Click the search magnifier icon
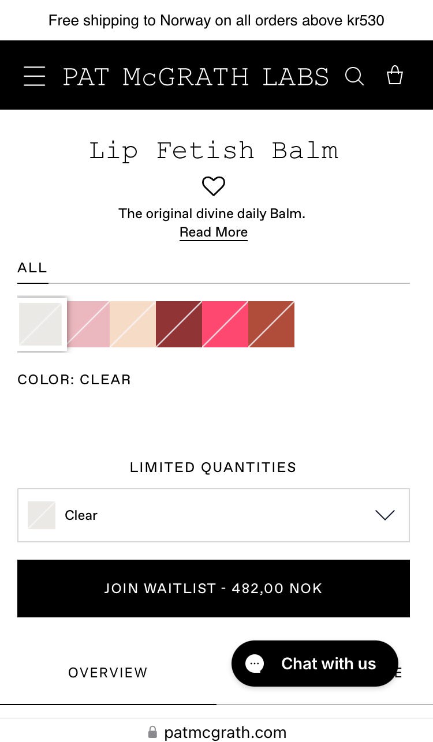 354,76
